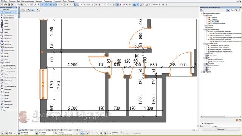Select the 3D-сетка (Mesh) tool
Screen dimensions: 242x136
point(9,63)
